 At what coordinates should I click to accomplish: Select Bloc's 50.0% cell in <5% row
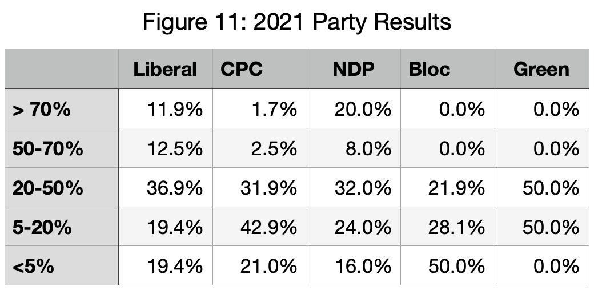[x=457, y=266]
